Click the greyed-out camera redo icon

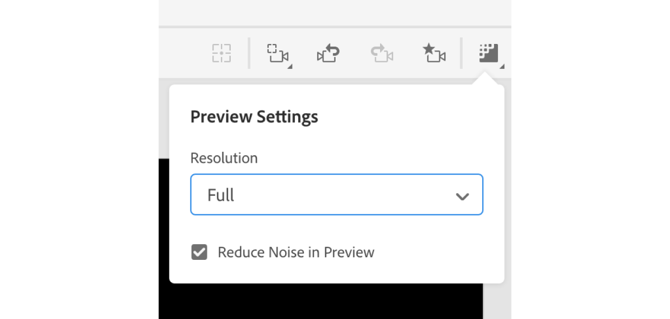382,54
